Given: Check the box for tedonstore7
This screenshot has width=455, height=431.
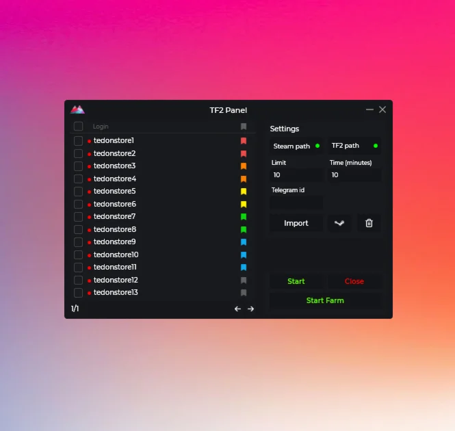Looking at the screenshot, I should pos(79,216).
